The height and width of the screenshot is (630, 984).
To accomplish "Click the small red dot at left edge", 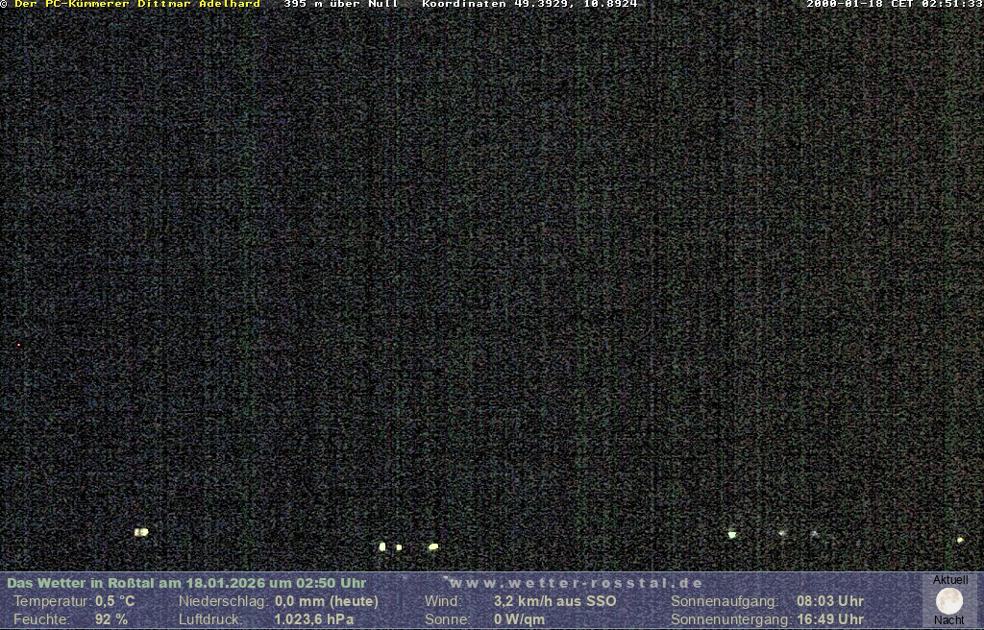I will (17, 344).
